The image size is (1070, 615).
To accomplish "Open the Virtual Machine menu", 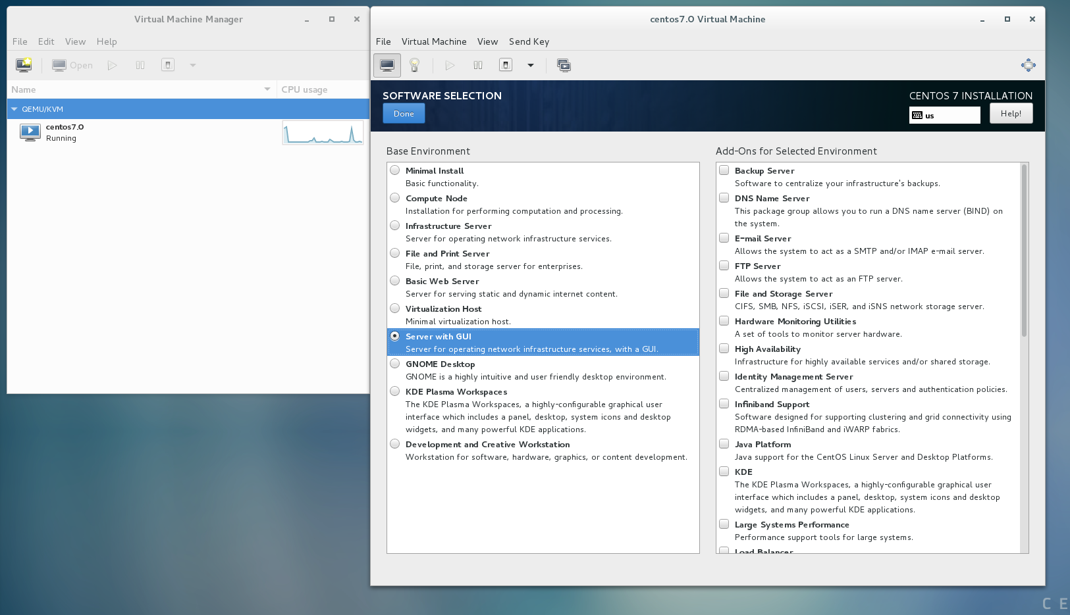I will [434, 41].
